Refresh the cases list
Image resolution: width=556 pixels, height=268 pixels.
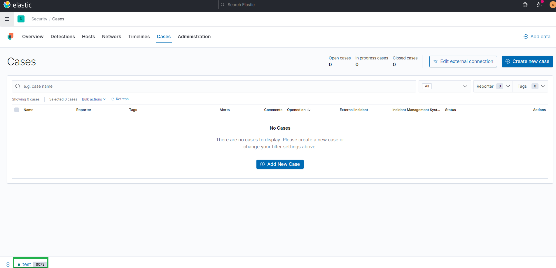coord(120,99)
